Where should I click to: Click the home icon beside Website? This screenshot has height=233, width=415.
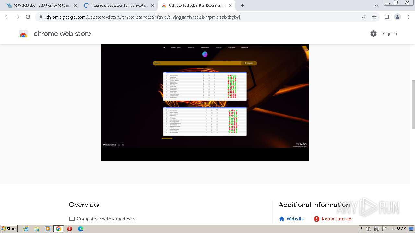282,219
